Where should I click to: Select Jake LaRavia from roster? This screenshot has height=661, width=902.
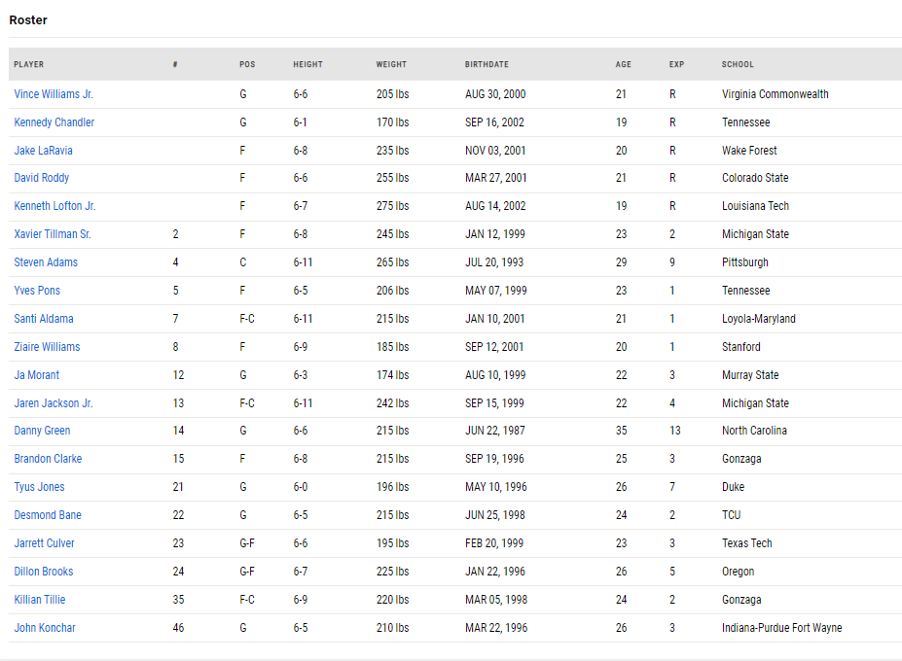tap(43, 151)
